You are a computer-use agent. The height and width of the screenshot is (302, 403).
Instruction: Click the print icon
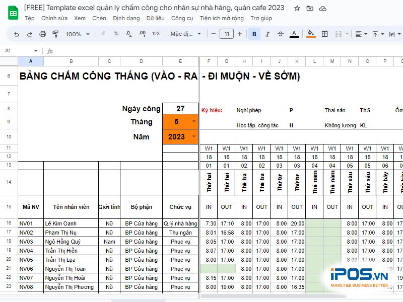point(42,34)
